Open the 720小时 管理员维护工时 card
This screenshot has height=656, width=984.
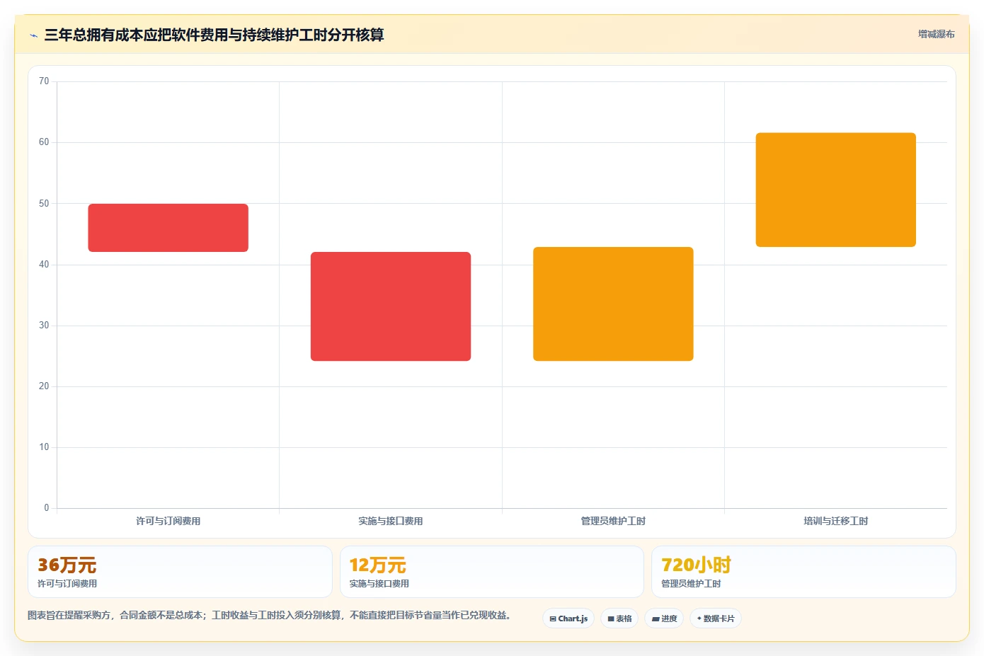click(x=803, y=572)
